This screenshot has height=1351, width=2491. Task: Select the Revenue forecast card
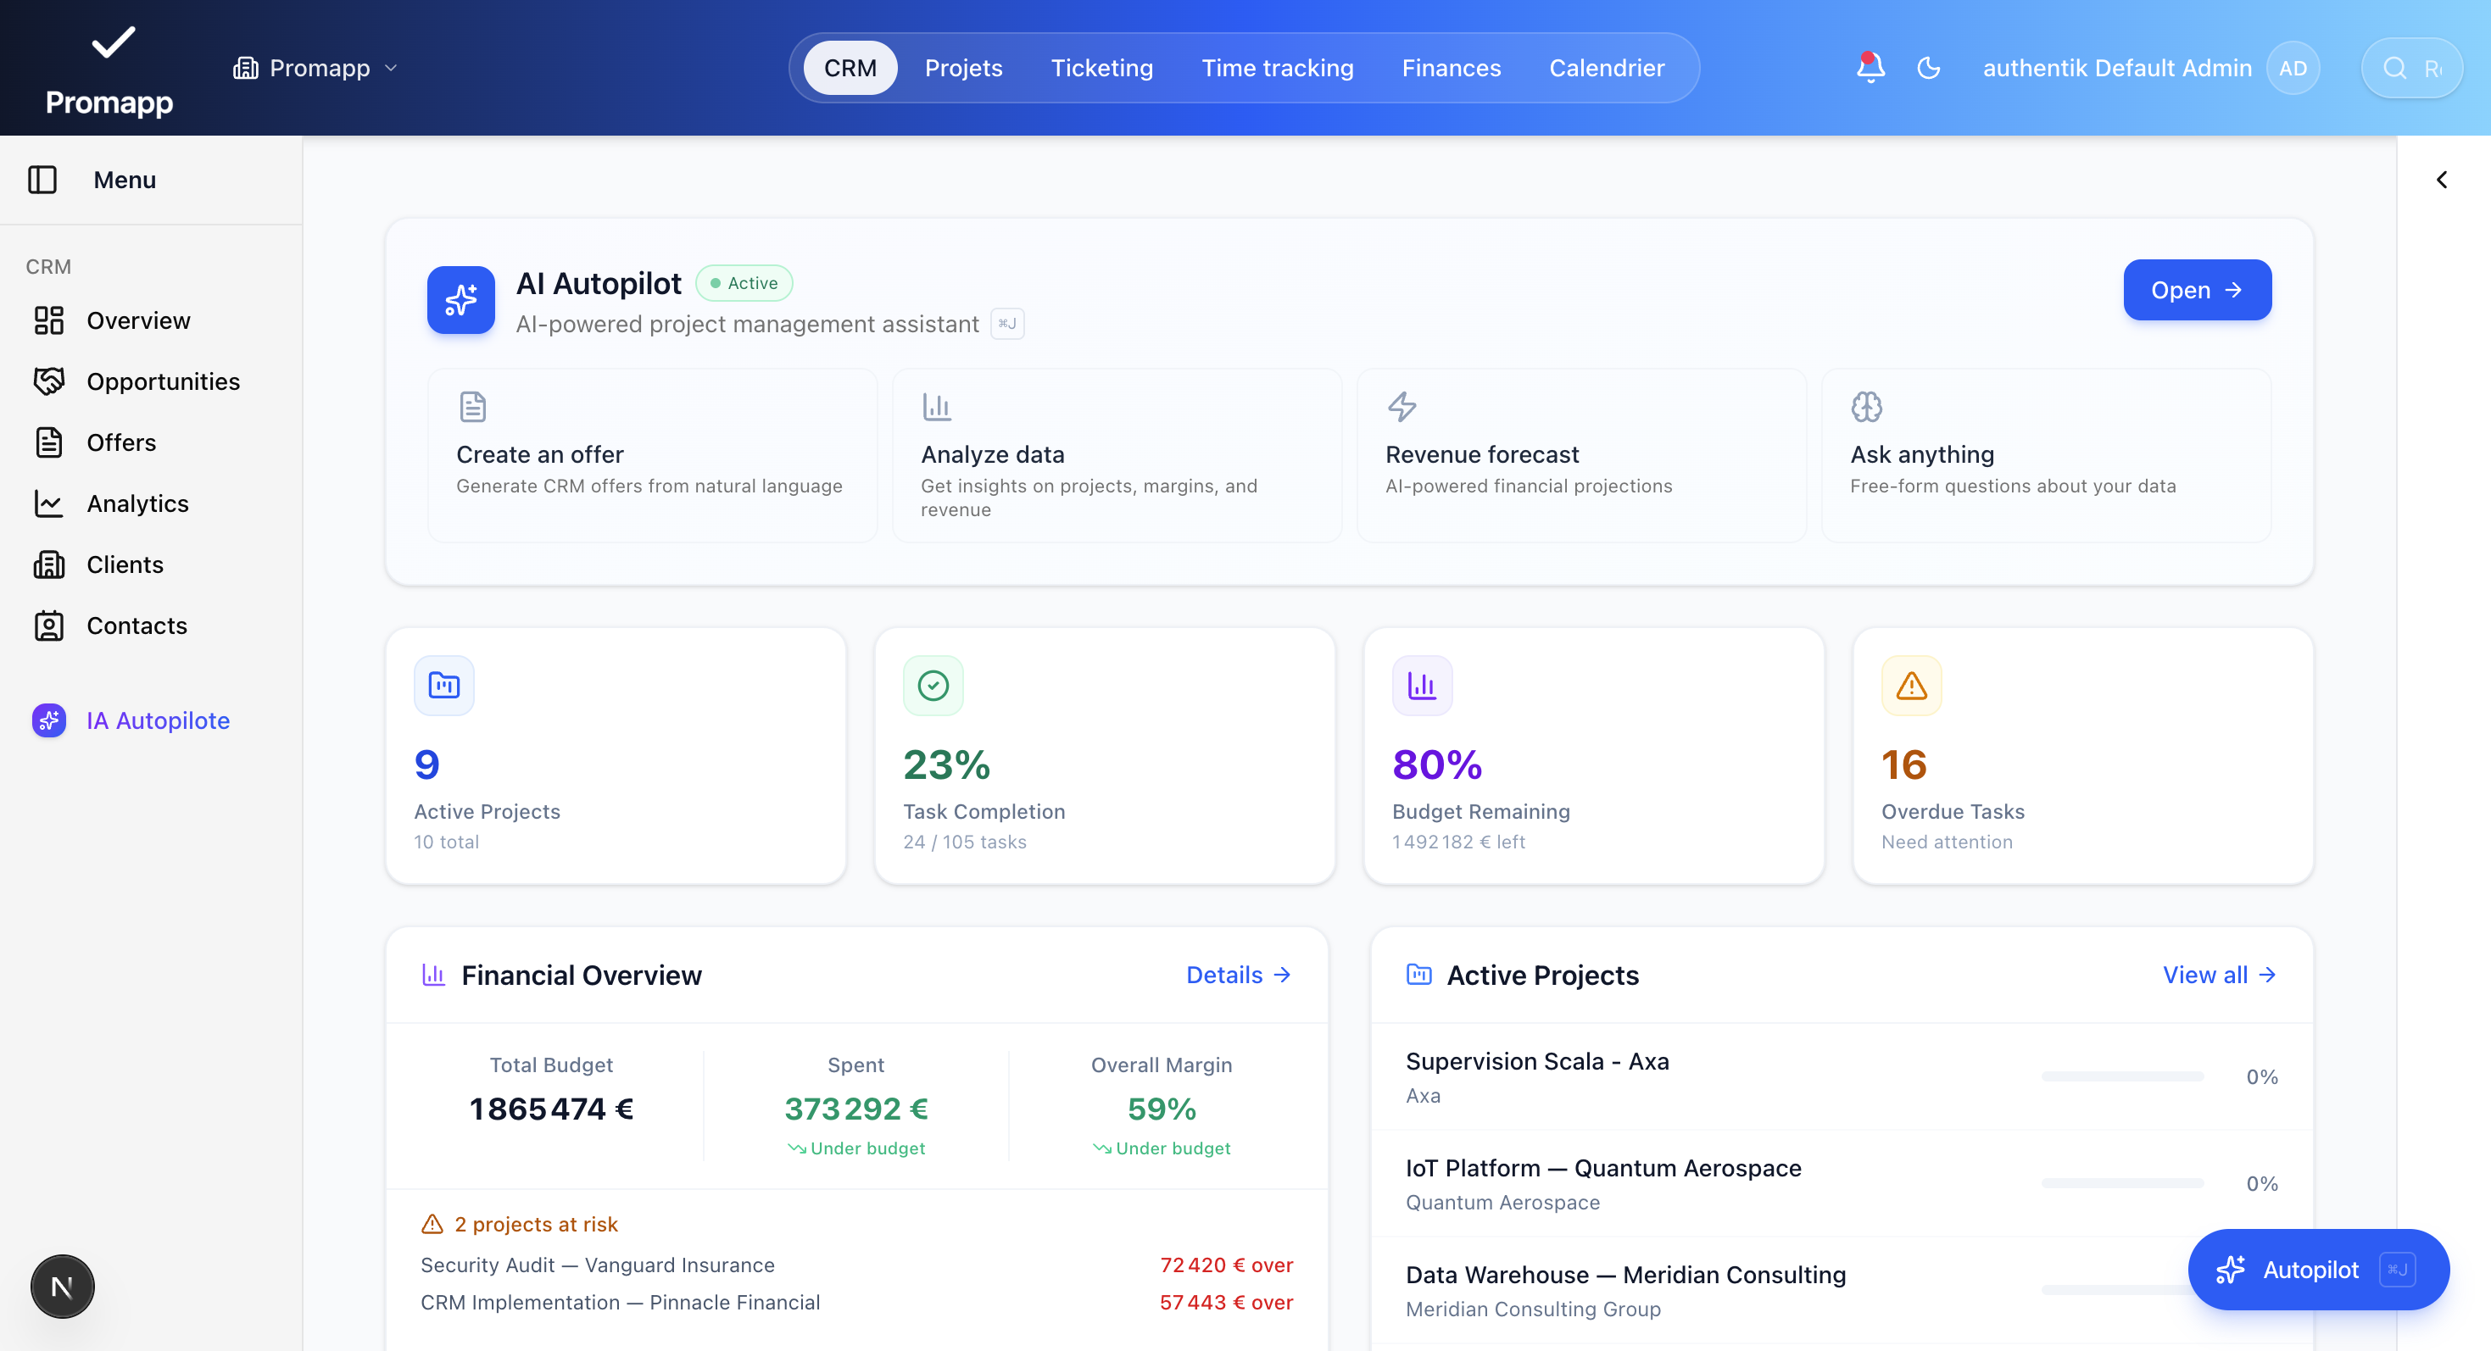(1581, 455)
